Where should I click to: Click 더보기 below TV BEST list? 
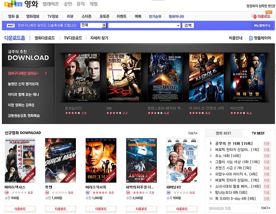[266, 208]
